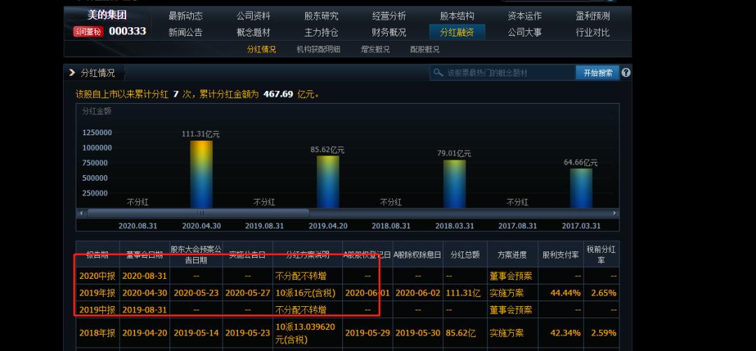
Task: Switch to 机构获配明细 sub-tab
Action: click(x=318, y=49)
